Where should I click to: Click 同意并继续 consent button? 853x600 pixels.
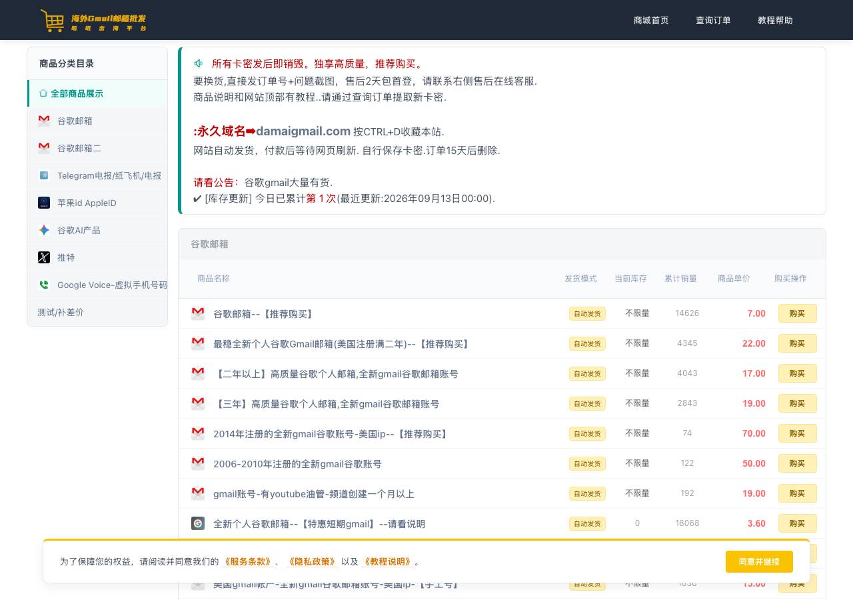coord(759,561)
